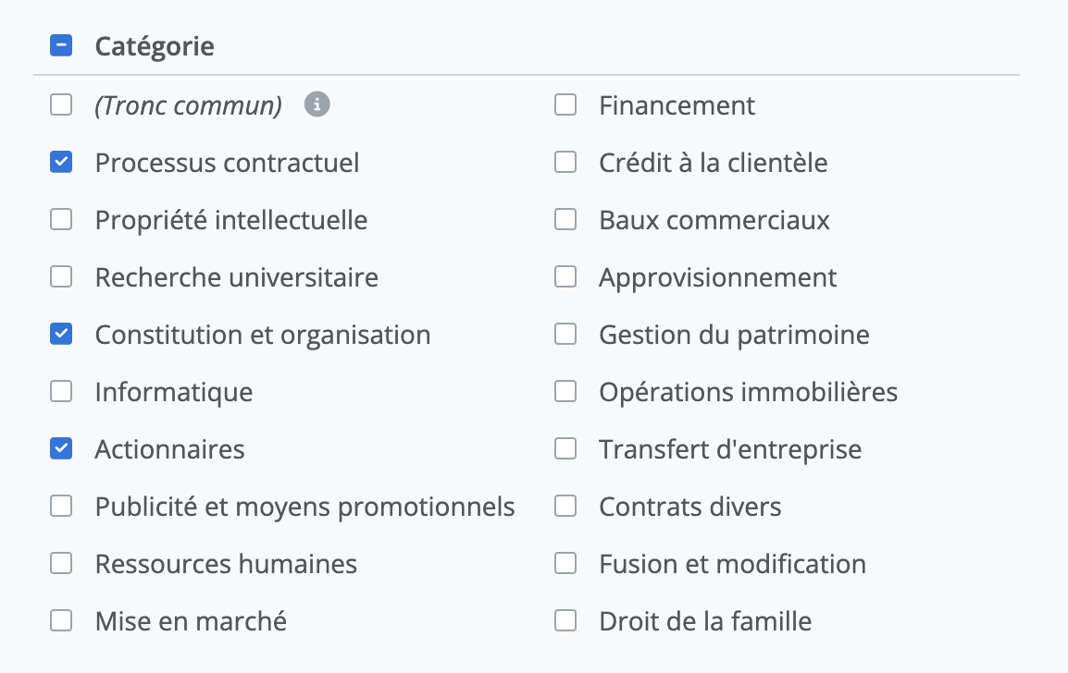Check the Droit de la famille box
The height and width of the screenshot is (673, 1068).
pyautogui.click(x=565, y=621)
